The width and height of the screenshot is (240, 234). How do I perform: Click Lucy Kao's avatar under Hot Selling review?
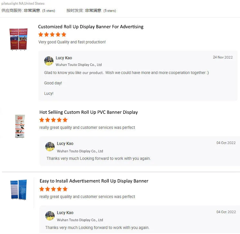click(x=50, y=147)
